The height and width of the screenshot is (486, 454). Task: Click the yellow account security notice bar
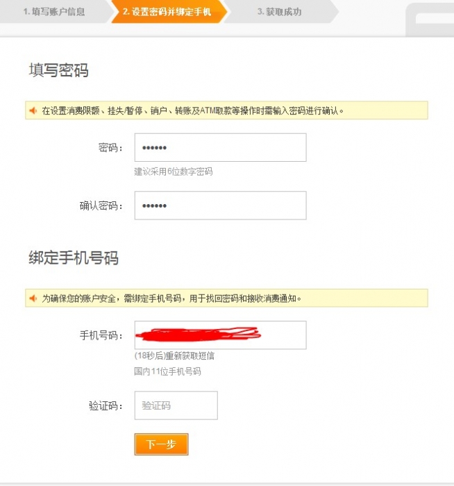[226, 298]
